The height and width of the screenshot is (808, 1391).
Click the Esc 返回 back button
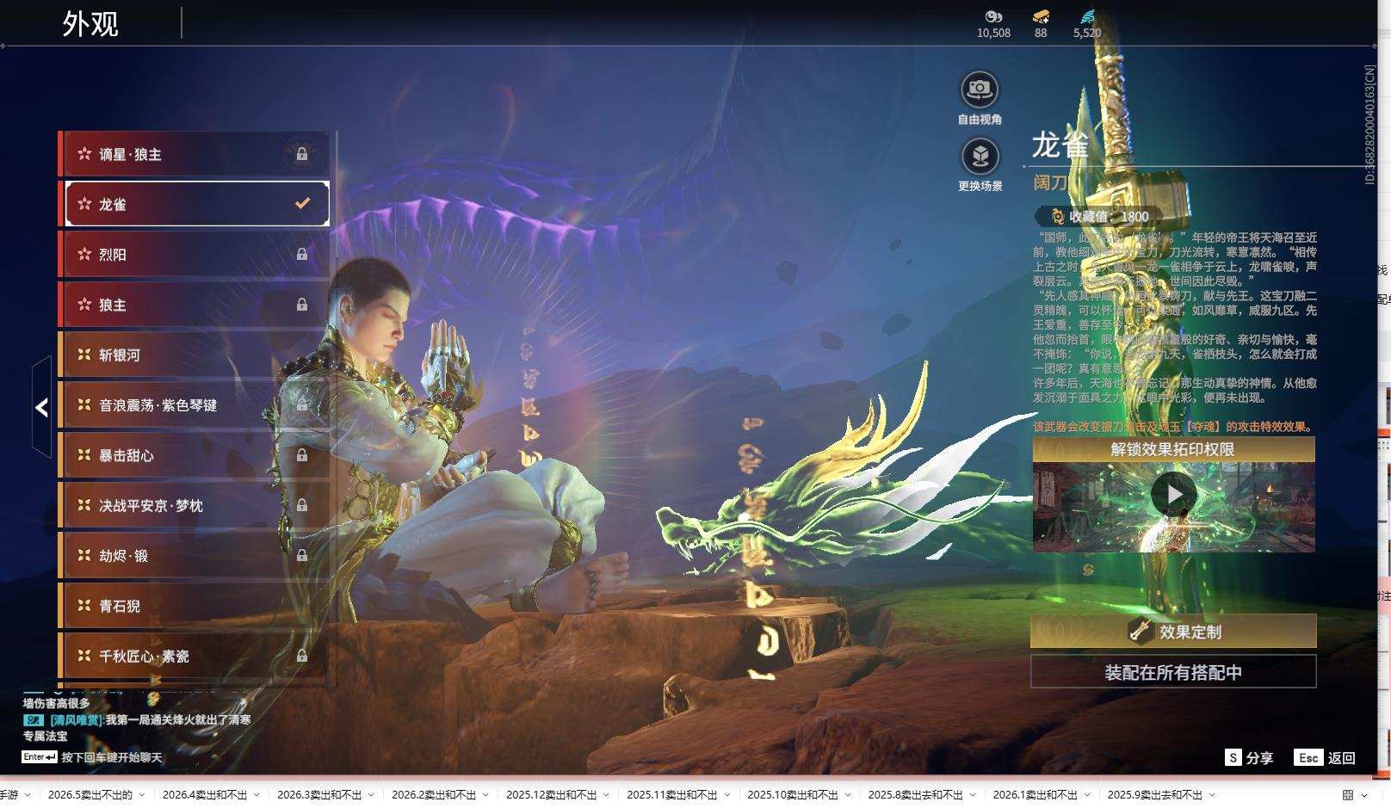coord(1325,757)
